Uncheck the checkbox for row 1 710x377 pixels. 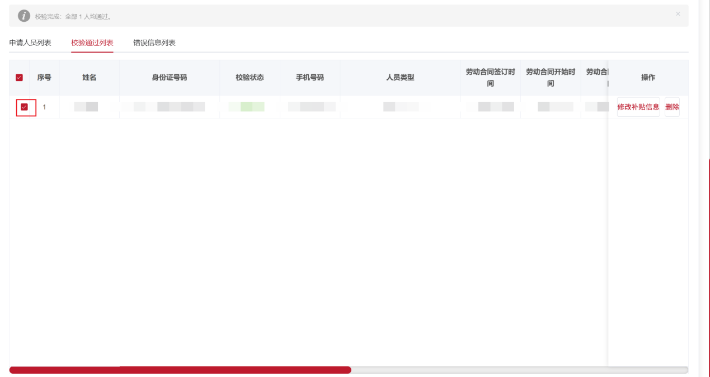pyautogui.click(x=24, y=107)
